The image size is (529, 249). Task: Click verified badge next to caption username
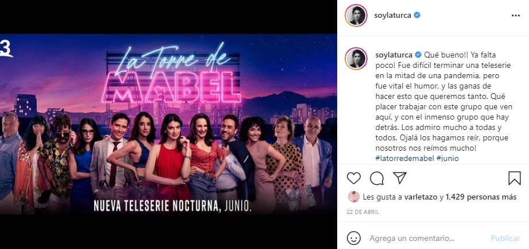tap(418, 55)
